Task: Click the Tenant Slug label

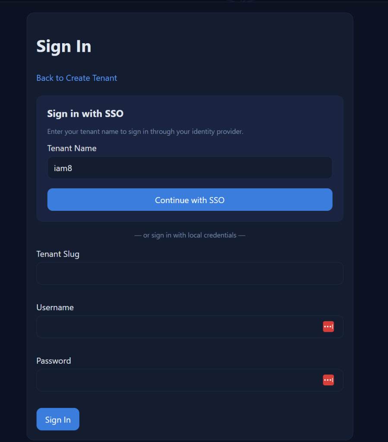Action: tap(58, 254)
